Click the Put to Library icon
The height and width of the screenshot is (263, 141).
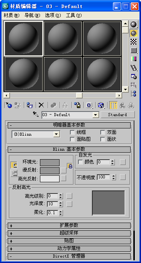[x=78, y=105]
